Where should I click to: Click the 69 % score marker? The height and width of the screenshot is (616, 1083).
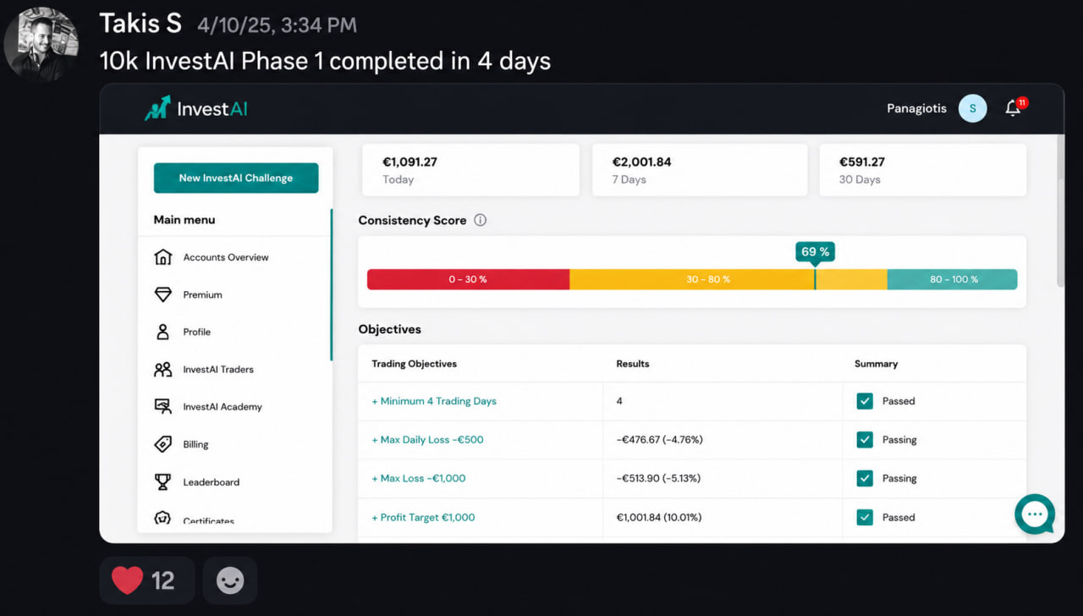tap(815, 251)
